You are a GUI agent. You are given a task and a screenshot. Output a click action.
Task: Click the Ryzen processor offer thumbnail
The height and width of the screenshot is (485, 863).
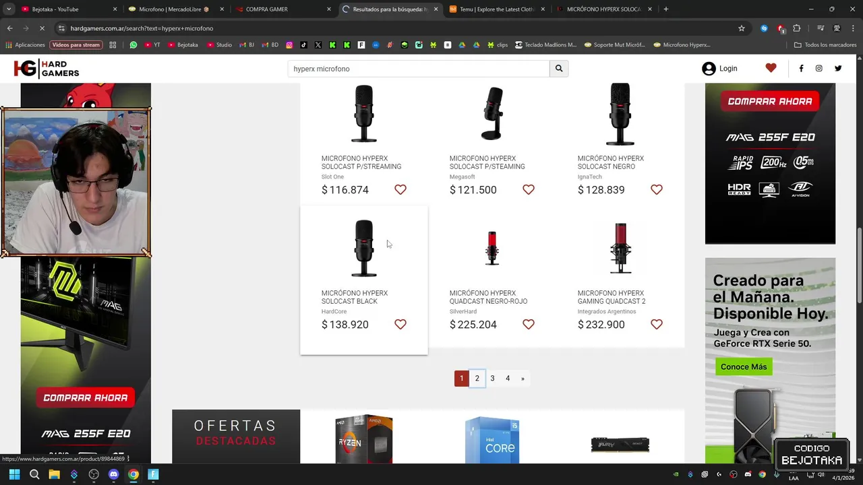[364, 439]
